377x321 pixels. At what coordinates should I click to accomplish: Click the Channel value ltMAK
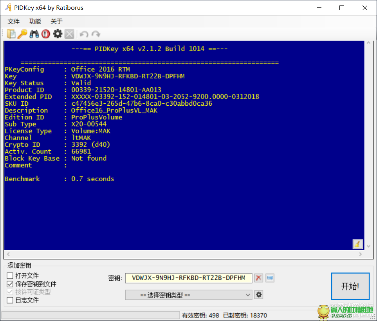point(81,138)
